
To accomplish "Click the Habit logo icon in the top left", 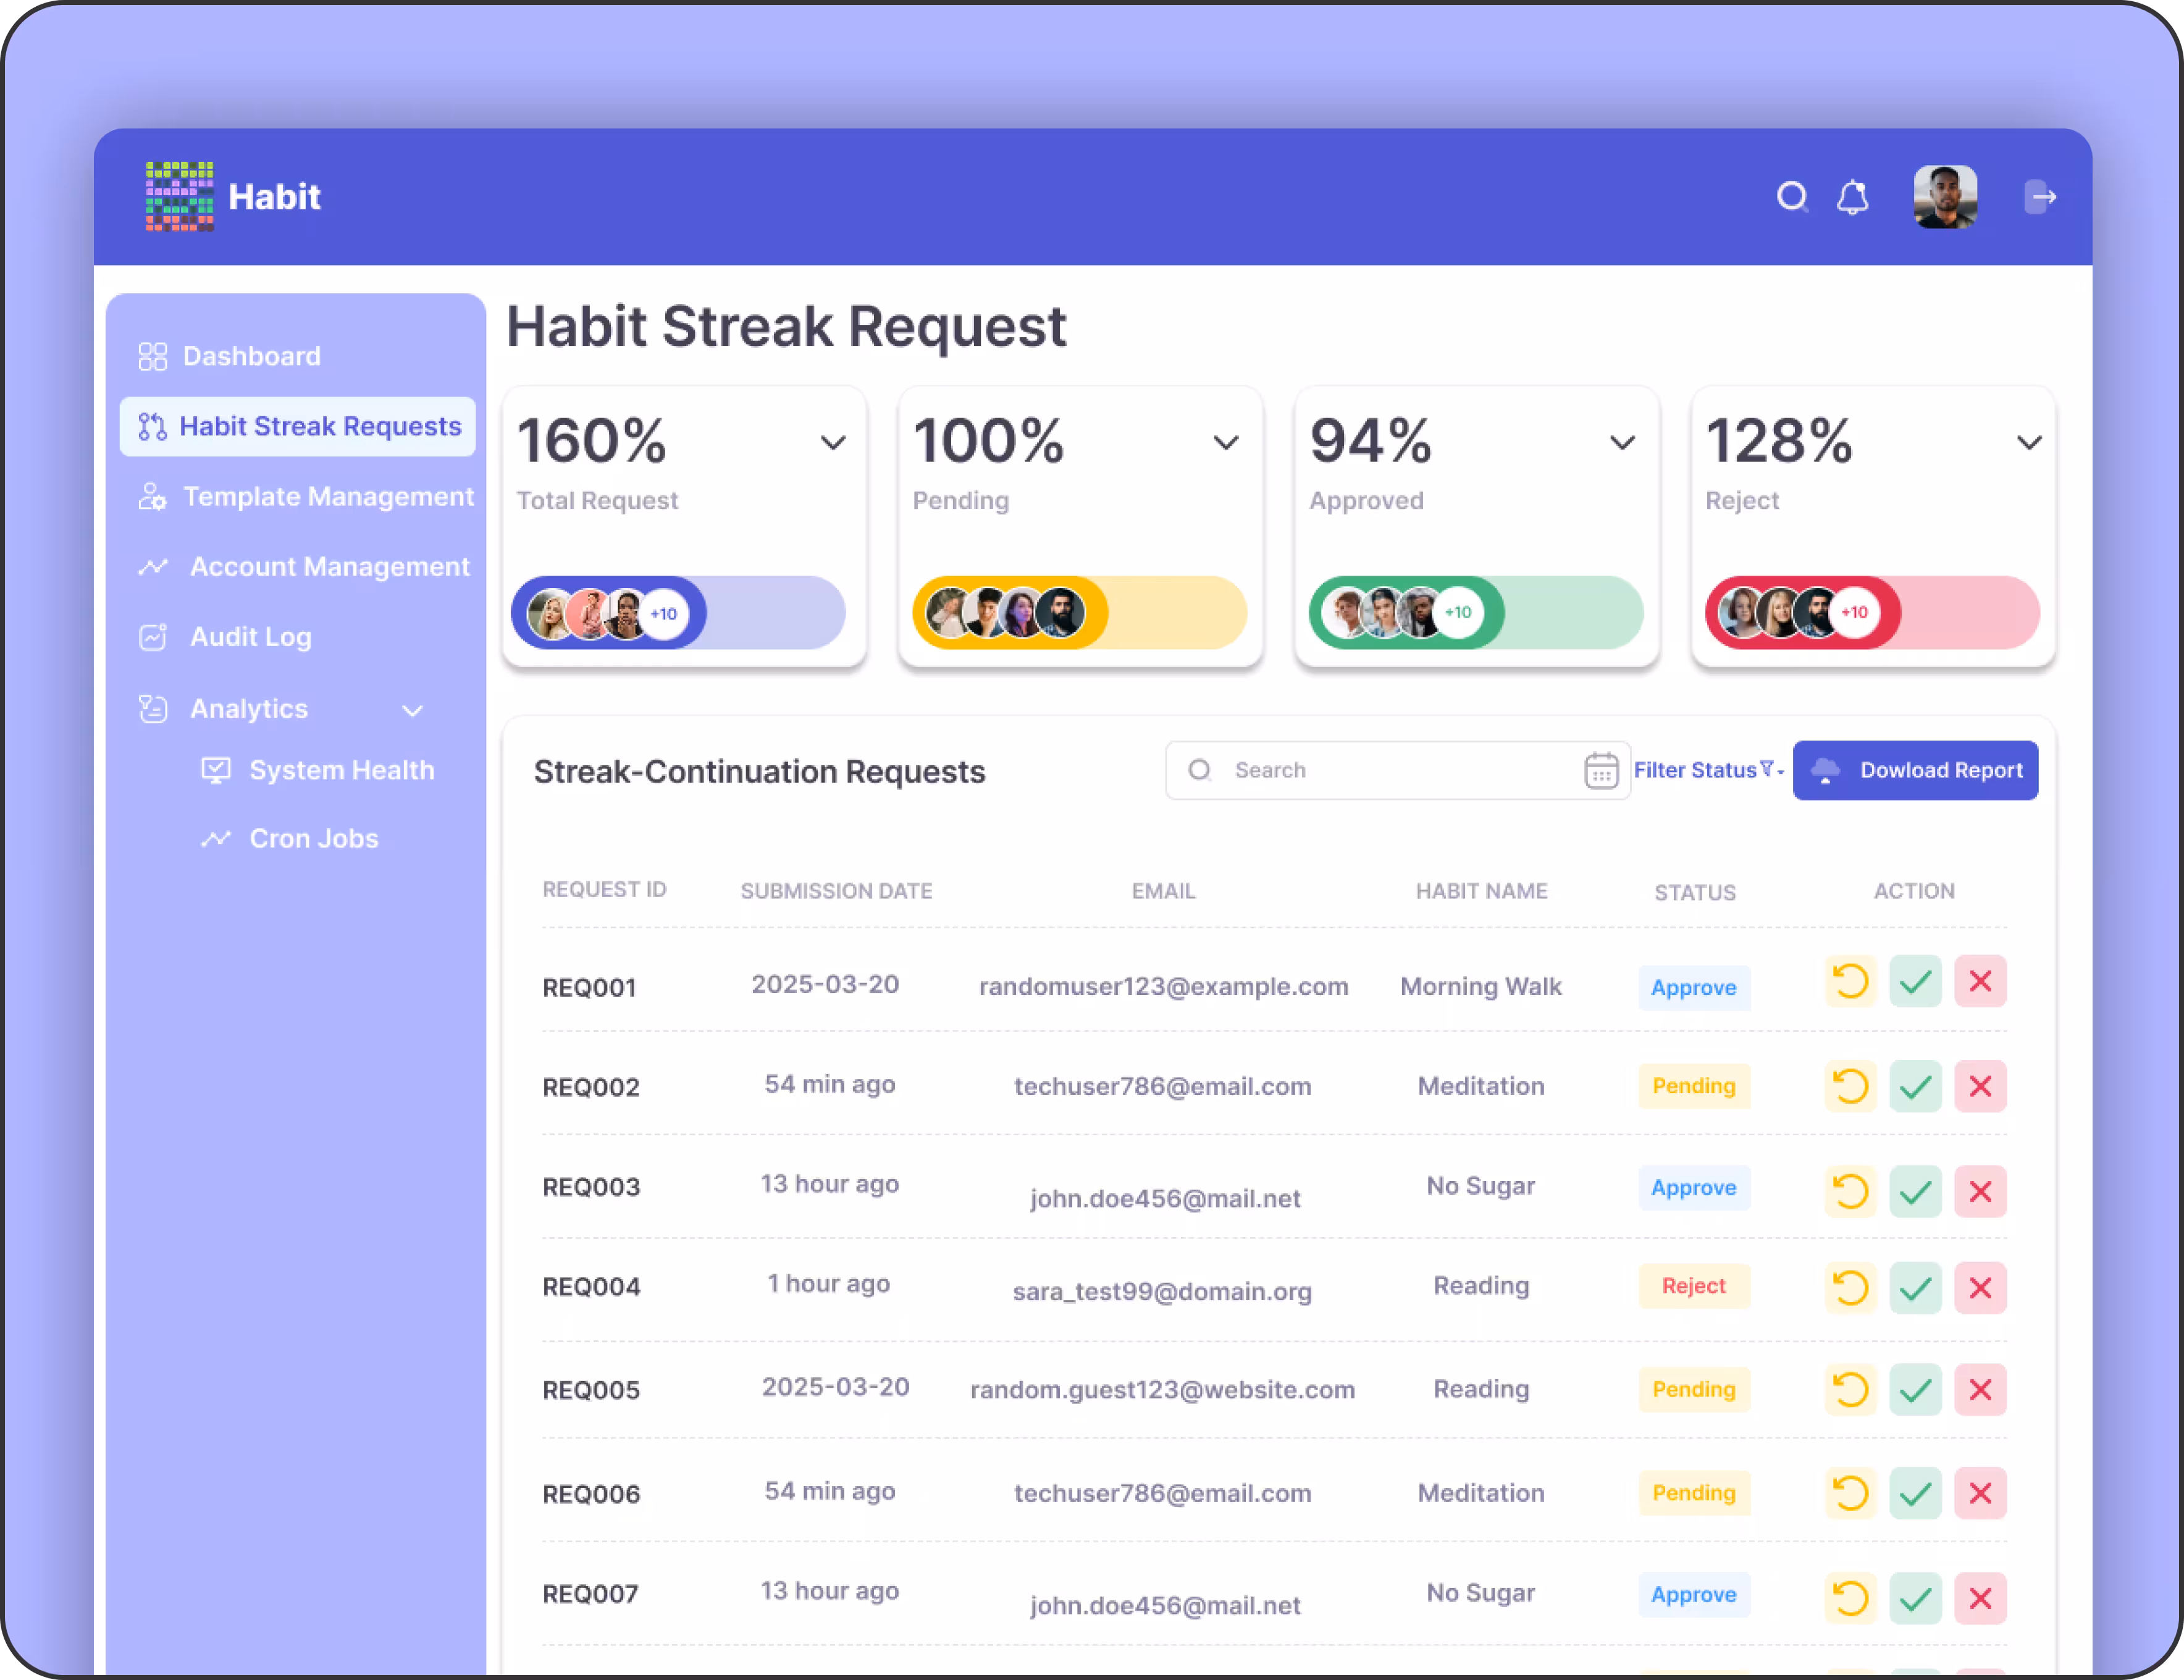I will click(x=179, y=196).
